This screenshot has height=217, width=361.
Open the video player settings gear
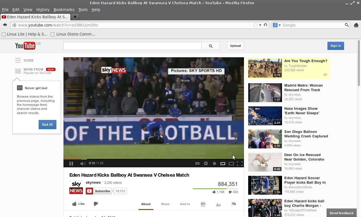[x=206, y=163]
